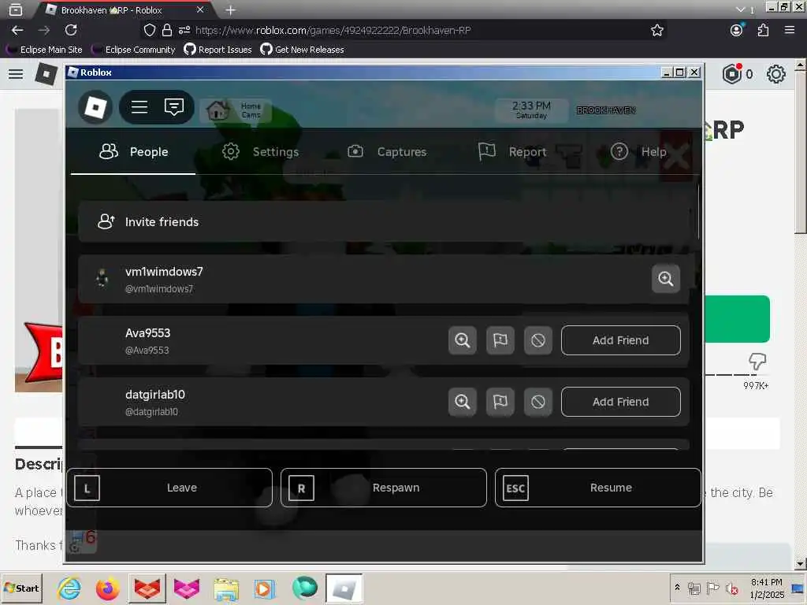
Task: Click the Robux balance icon on website
Action: point(732,74)
